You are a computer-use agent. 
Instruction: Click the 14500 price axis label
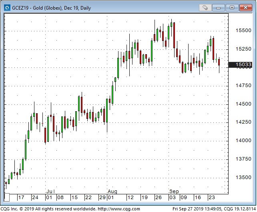pyautogui.click(x=243, y=104)
